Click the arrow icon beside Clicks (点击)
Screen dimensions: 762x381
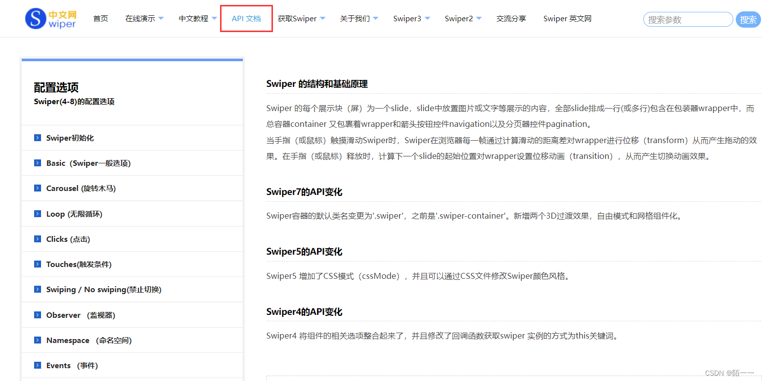point(38,239)
